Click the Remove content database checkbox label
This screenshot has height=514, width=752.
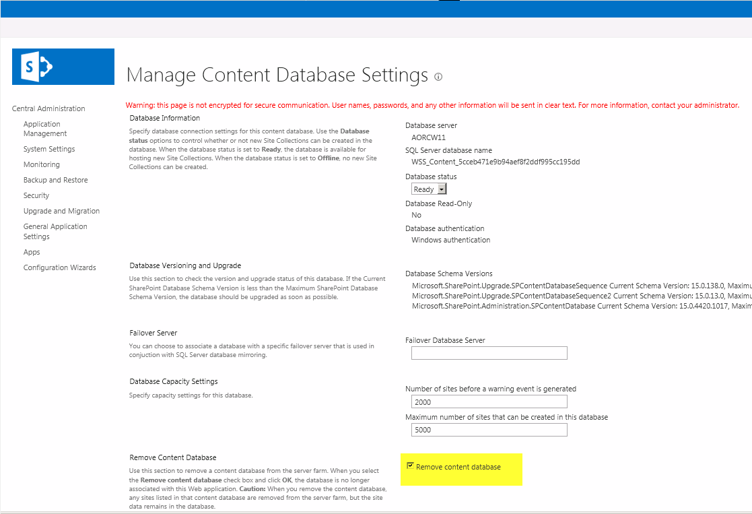(458, 467)
